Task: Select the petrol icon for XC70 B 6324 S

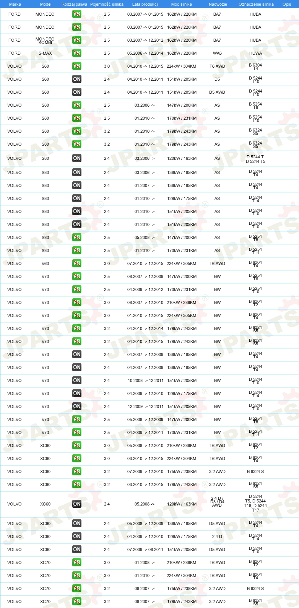Action: tap(77, 588)
